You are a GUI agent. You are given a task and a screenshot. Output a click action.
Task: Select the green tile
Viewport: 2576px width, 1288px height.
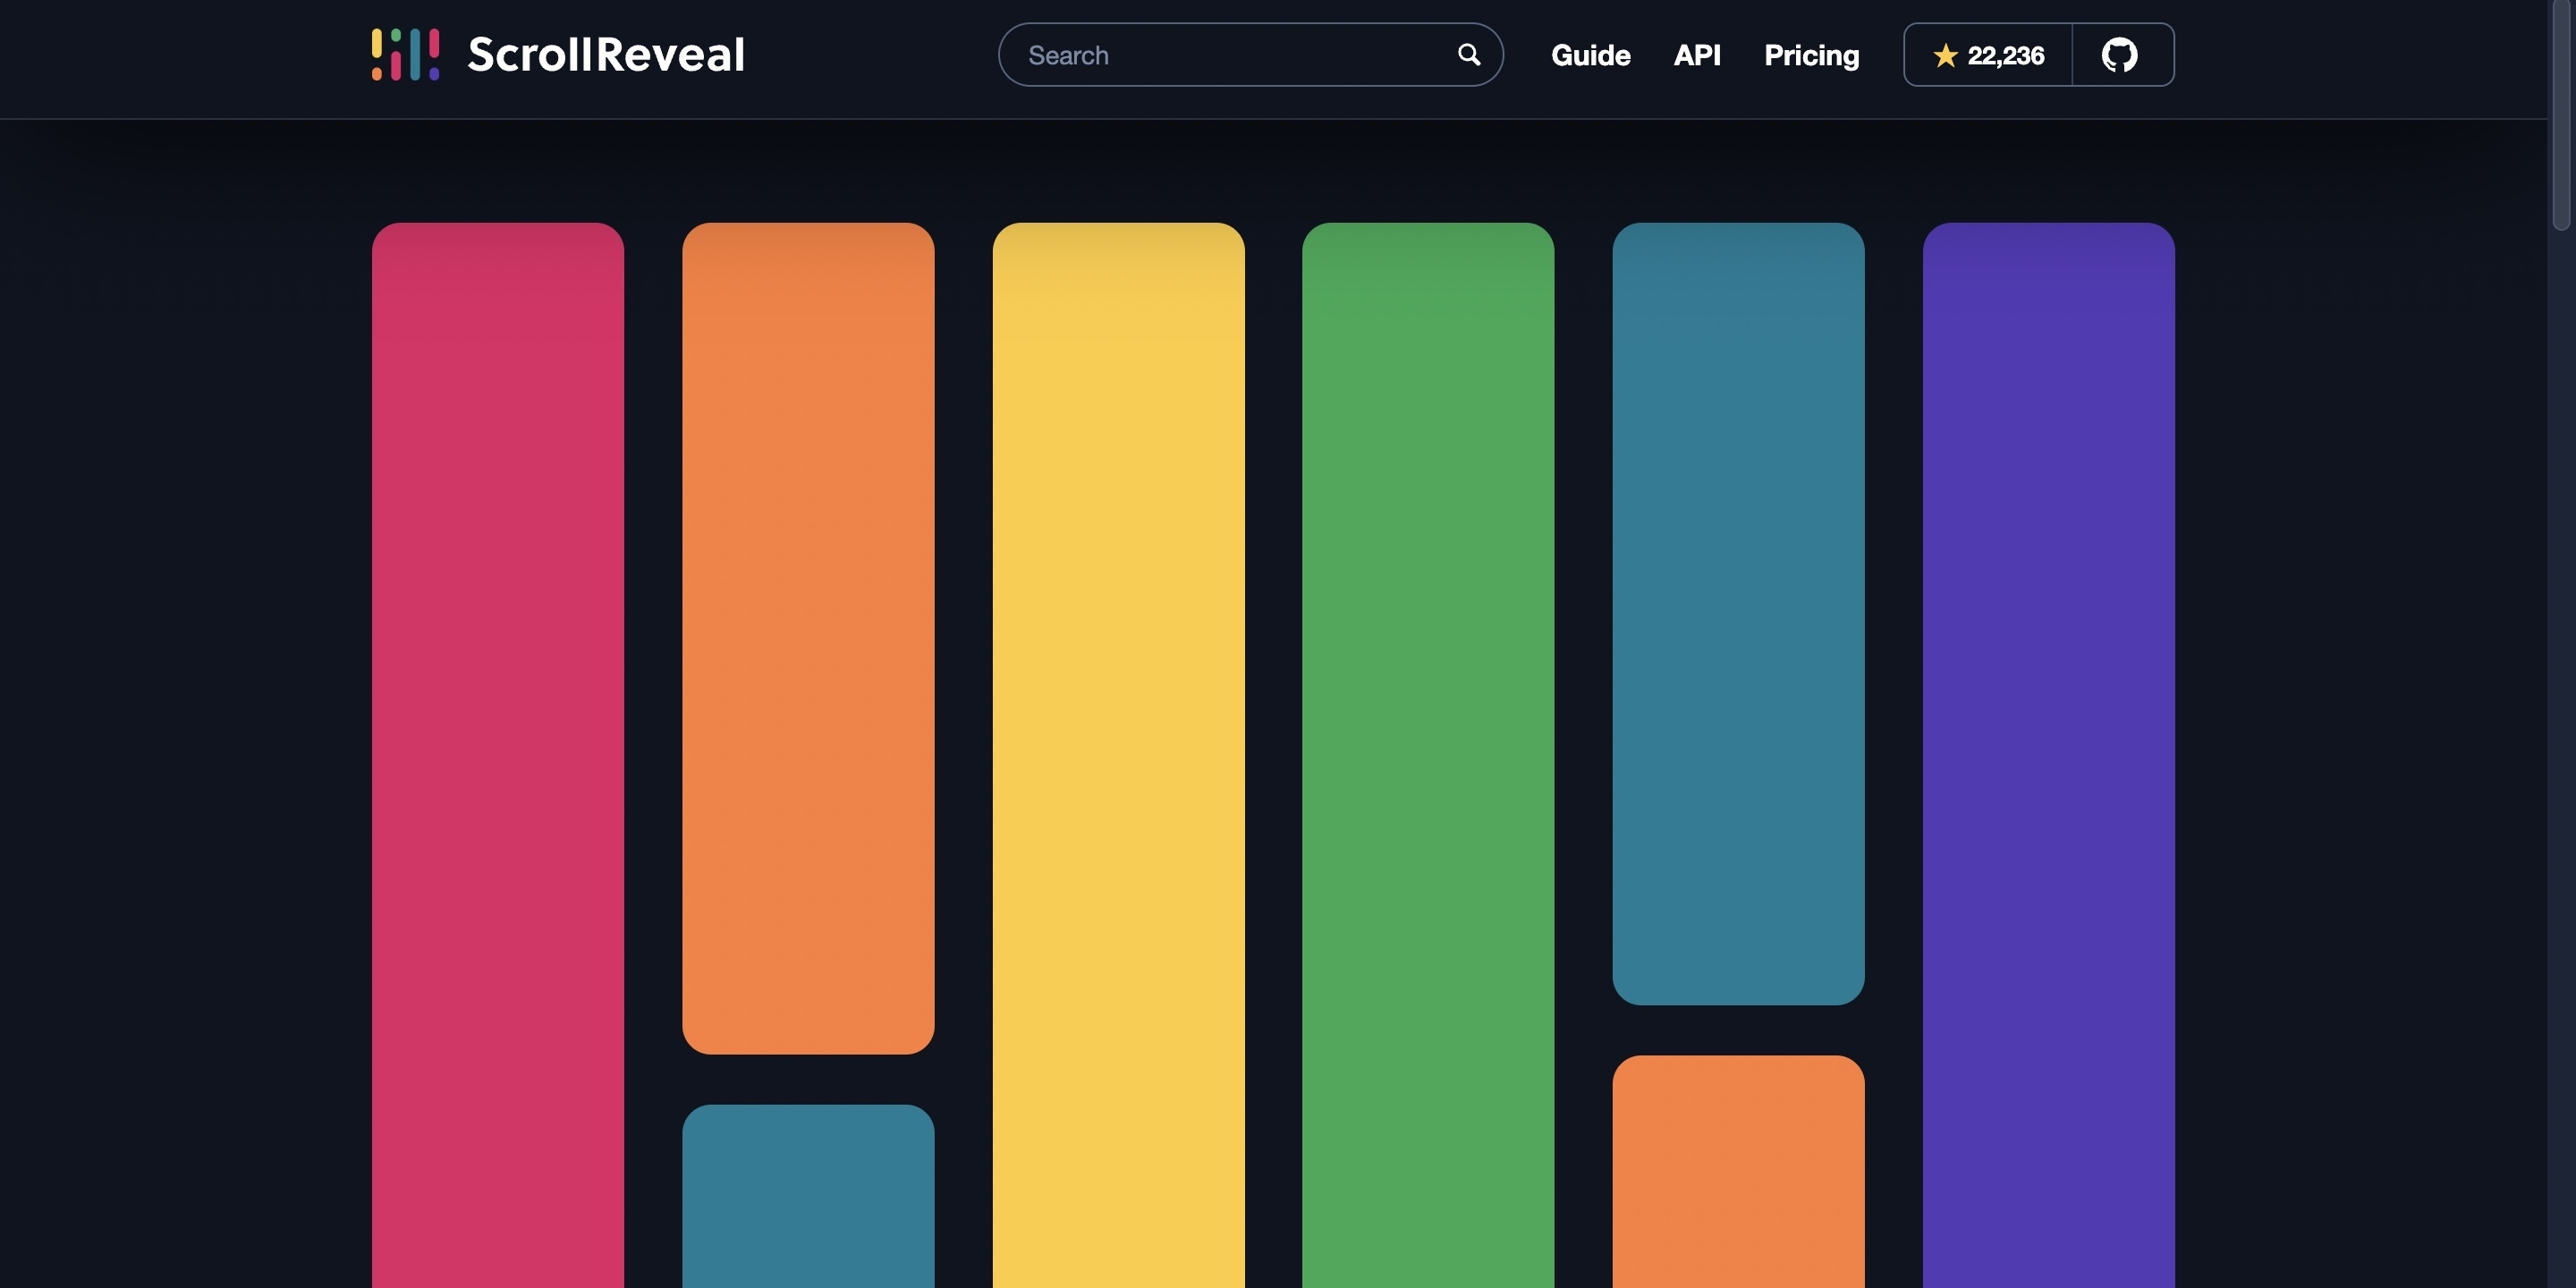[1428, 755]
